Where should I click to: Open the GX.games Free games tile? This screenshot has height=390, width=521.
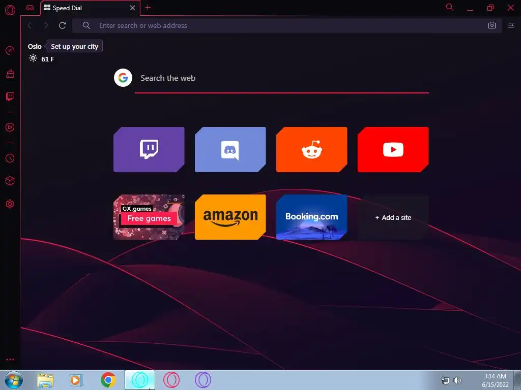(x=149, y=217)
